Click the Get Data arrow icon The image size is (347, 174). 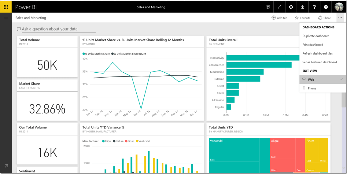tap(6, 166)
